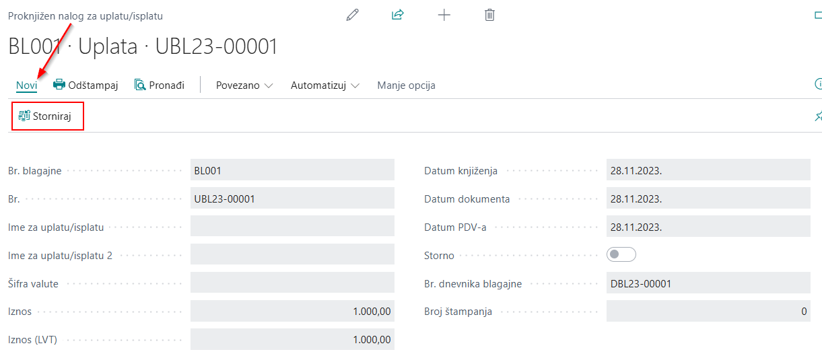Click the Iznos field showing 1.000,00
822x356 pixels.
click(292, 312)
